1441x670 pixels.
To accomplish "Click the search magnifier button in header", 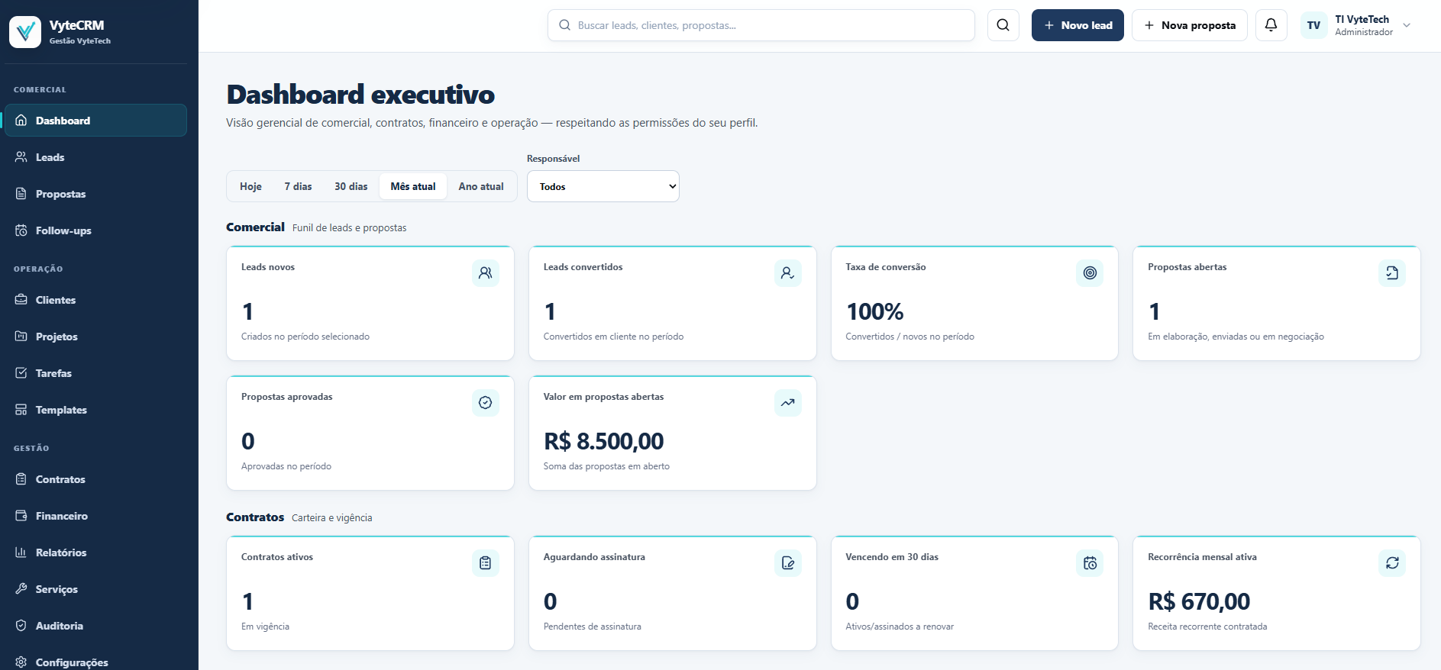I will pos(1003,25).
